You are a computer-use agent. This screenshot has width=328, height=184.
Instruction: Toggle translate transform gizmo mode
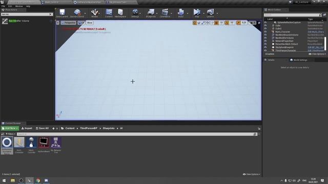click(195, 22)
